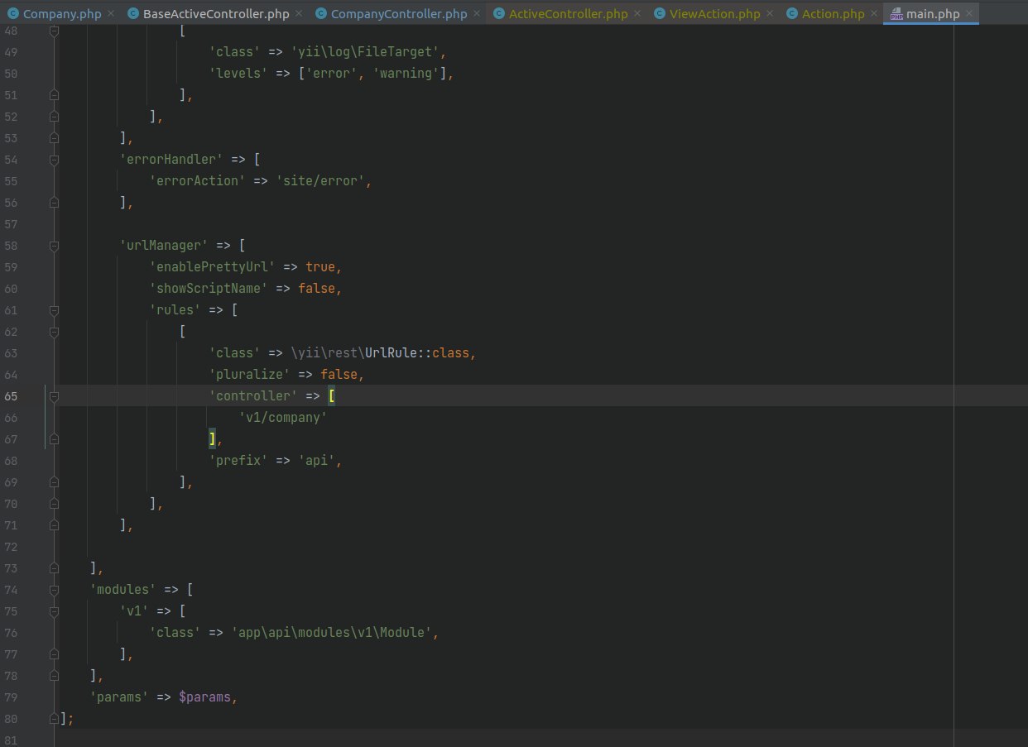The image size is (1028, 747).
Task: Click the 'api' string value
Action: point(316,461)
